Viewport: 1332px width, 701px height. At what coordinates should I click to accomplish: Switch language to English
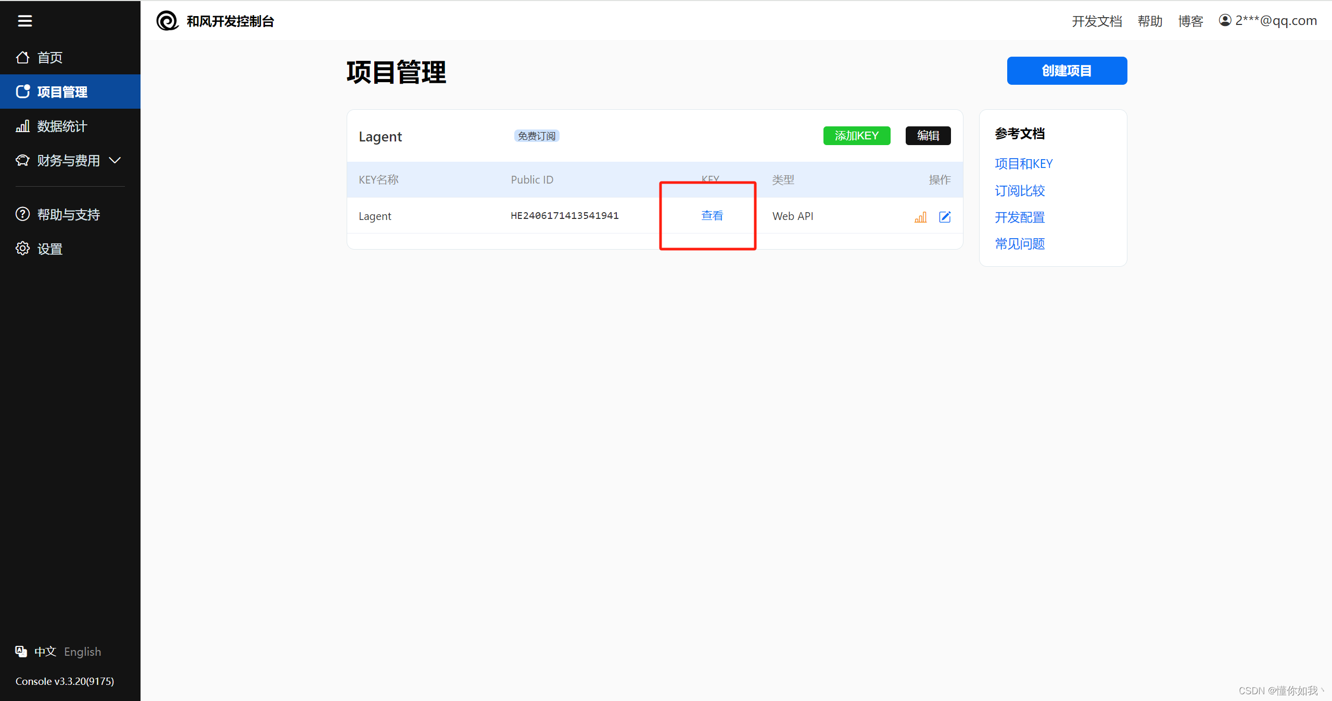[x=82, y=652]
